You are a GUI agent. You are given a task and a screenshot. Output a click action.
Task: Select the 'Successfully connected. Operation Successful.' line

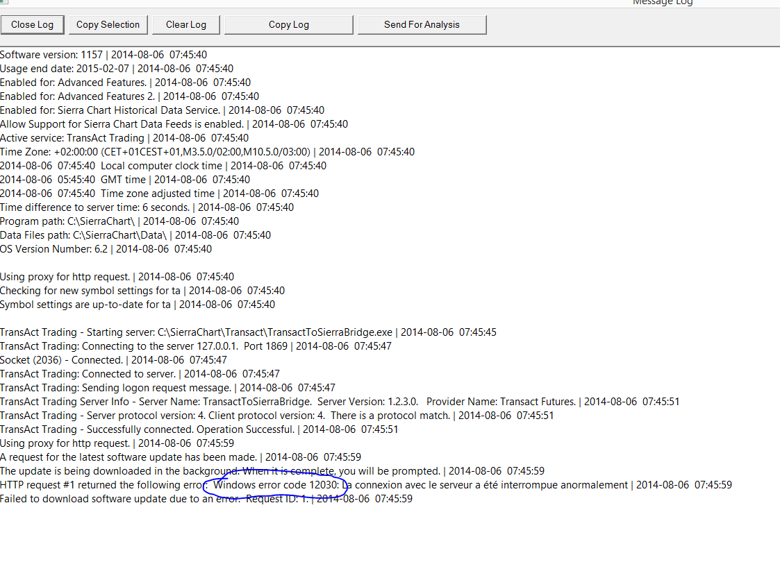199,430
